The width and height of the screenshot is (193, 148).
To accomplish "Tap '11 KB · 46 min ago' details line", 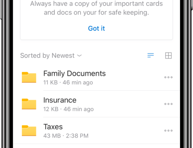I will pos(68,82).
